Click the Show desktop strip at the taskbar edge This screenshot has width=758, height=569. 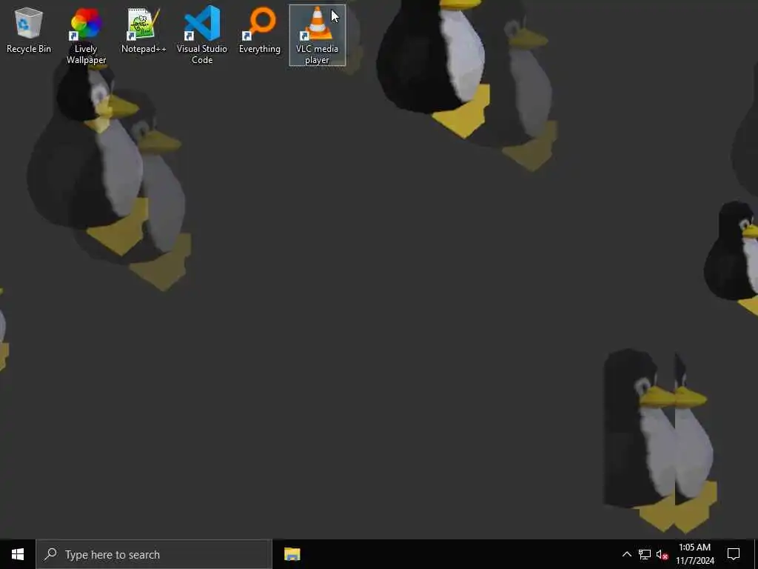pyautogui.click(x=756, y=554)
